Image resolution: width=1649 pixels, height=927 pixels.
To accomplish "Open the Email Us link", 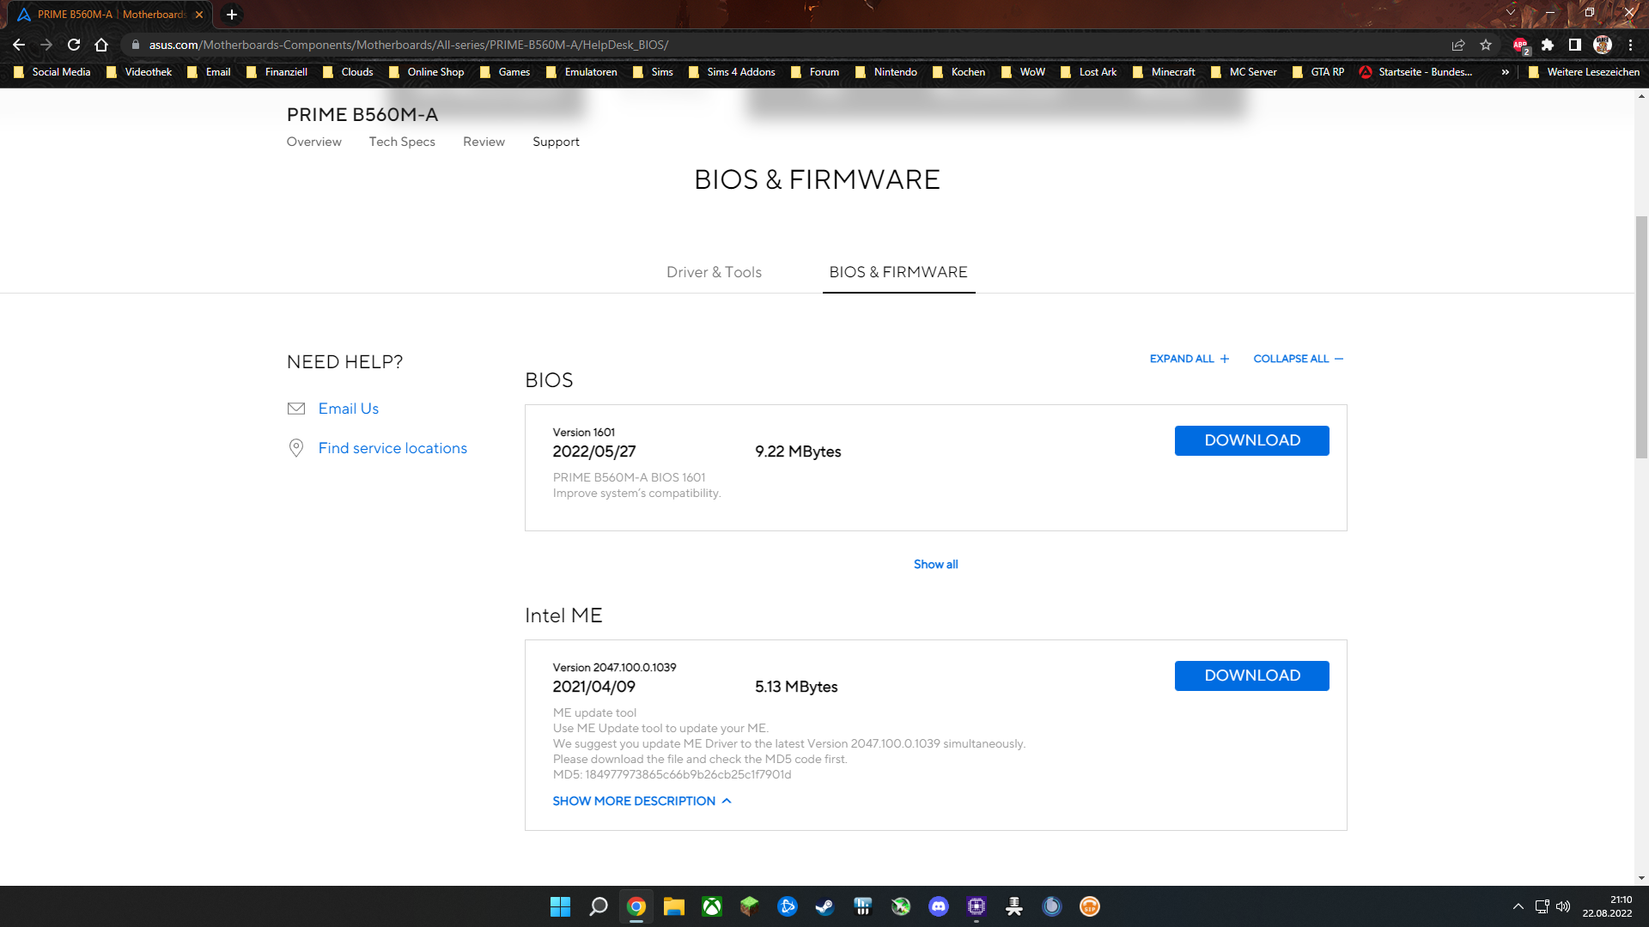I will pos(348,409).
